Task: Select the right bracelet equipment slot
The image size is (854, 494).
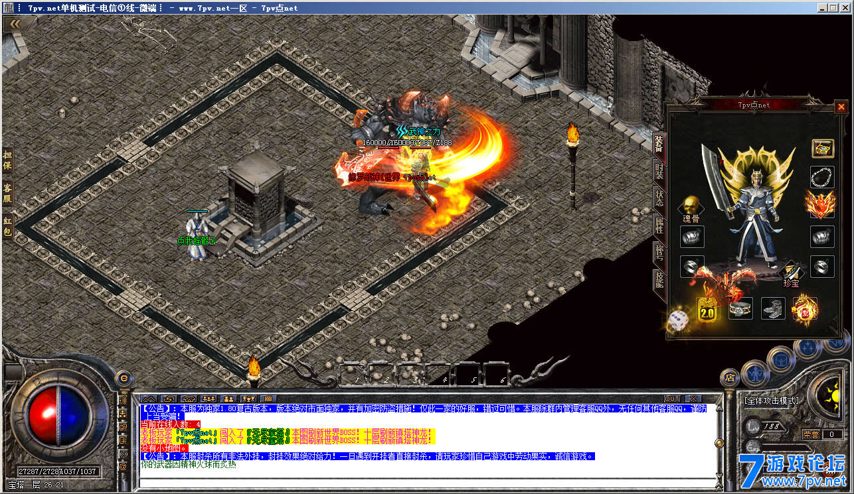Action: click(823, 237)
